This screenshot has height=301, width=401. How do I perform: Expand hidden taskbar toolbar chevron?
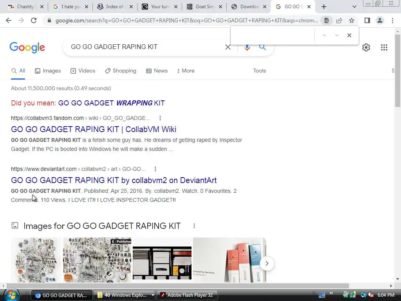[x=331, y=293]
